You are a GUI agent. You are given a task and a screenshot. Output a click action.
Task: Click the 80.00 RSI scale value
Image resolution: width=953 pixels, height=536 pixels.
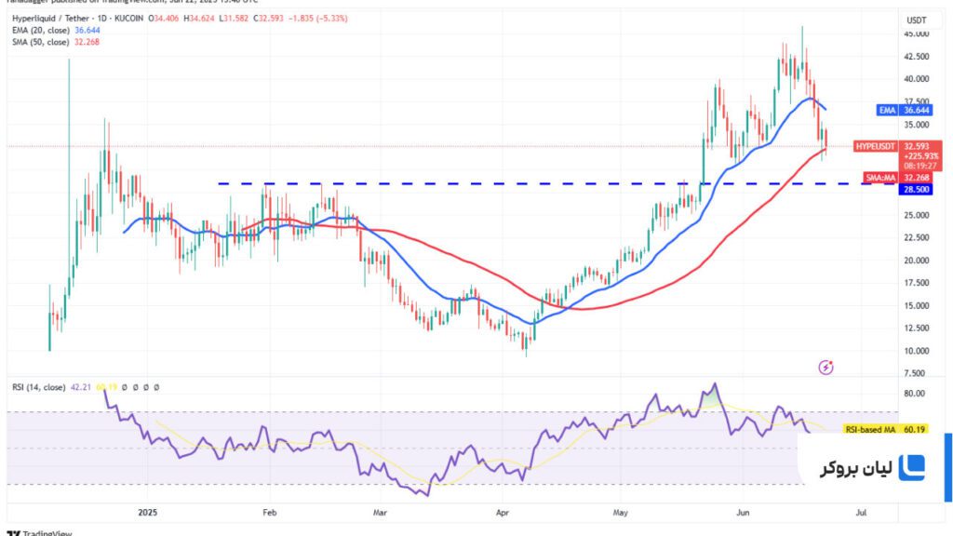[914, 394]
